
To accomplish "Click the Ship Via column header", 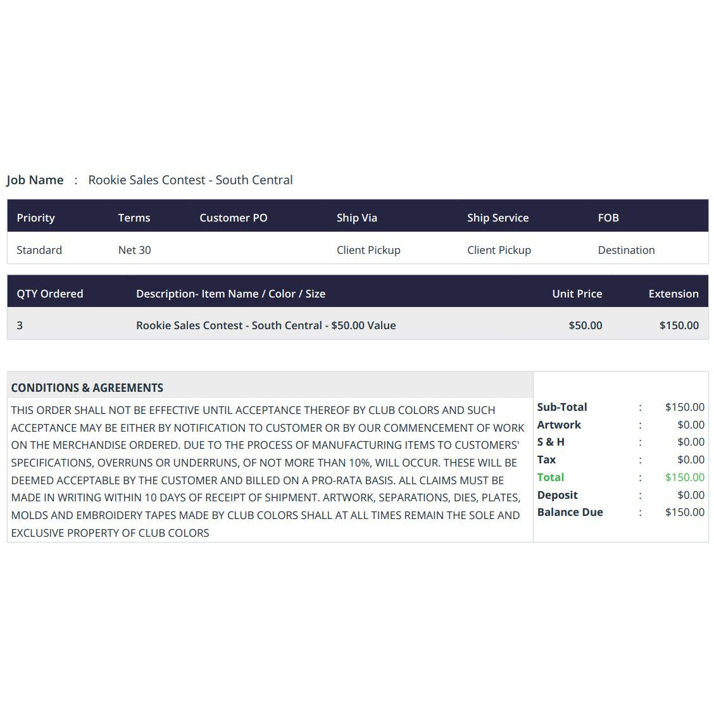I will click(x=356, y=218).
